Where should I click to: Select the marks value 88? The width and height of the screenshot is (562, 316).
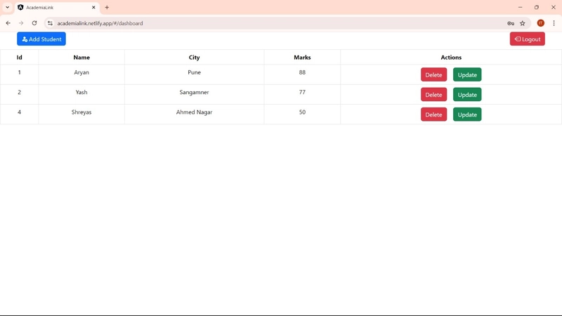[x=302, y=72]
